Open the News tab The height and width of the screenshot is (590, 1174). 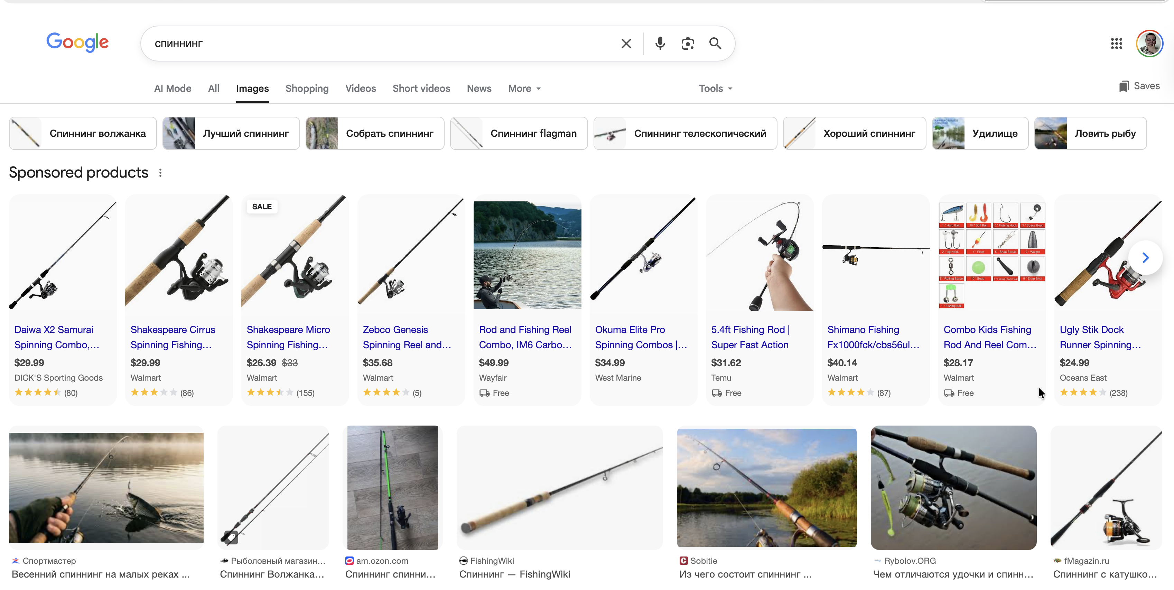[479, 89]
